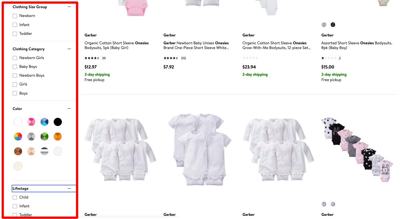Screen dimensions: 402x219
Task: Collapse the Color filter section
Action: click(x=69, y=108)
